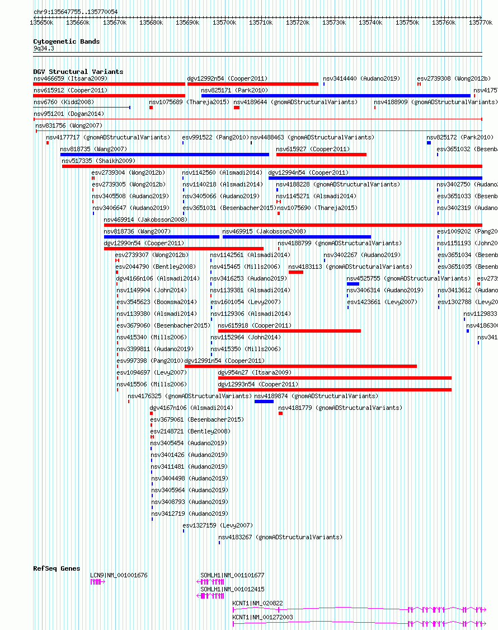Open esv1327159 (Levy2007) variant label

pos(218,525)
